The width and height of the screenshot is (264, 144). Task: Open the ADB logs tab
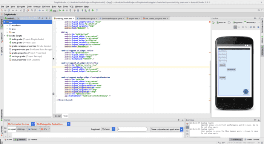[22, 129]
